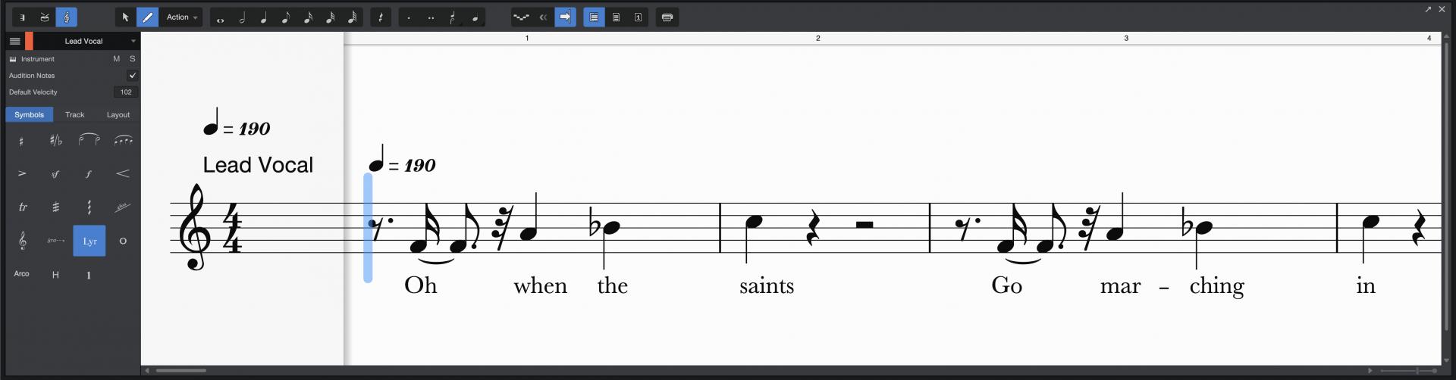The height and width of the screenshot is (380, 1456).
Task: Open the Action dropdown menu
Action: [x=182, y=17]
